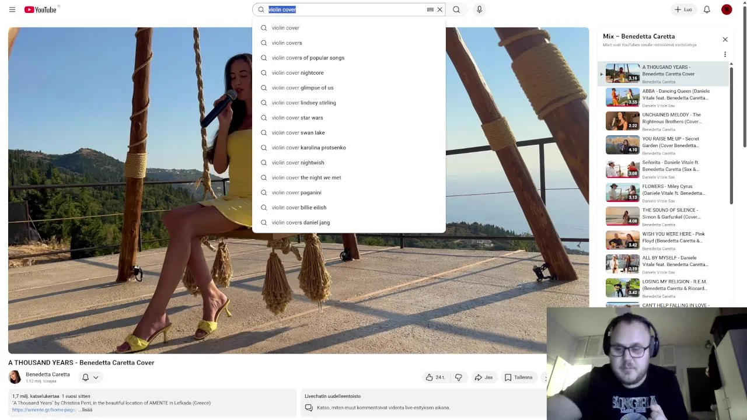Open the Mix playlist three-dot menu
Image resolution: width=747 pixels, height=420 pixels.
(725, 54)
